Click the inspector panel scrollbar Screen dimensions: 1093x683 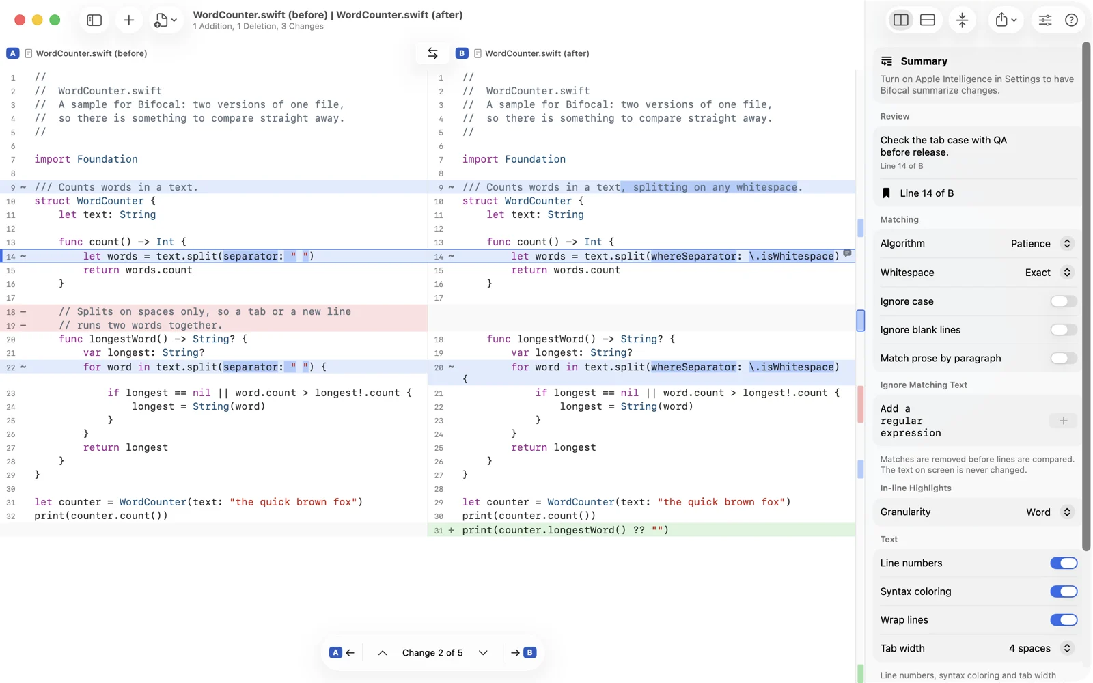[x=1086, y=296]
